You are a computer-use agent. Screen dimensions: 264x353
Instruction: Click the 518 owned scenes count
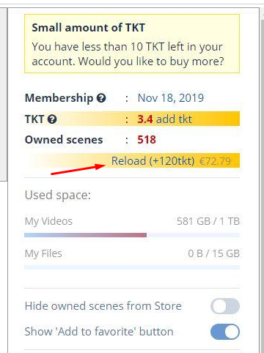pyautogui.click(x=147, y=140)
